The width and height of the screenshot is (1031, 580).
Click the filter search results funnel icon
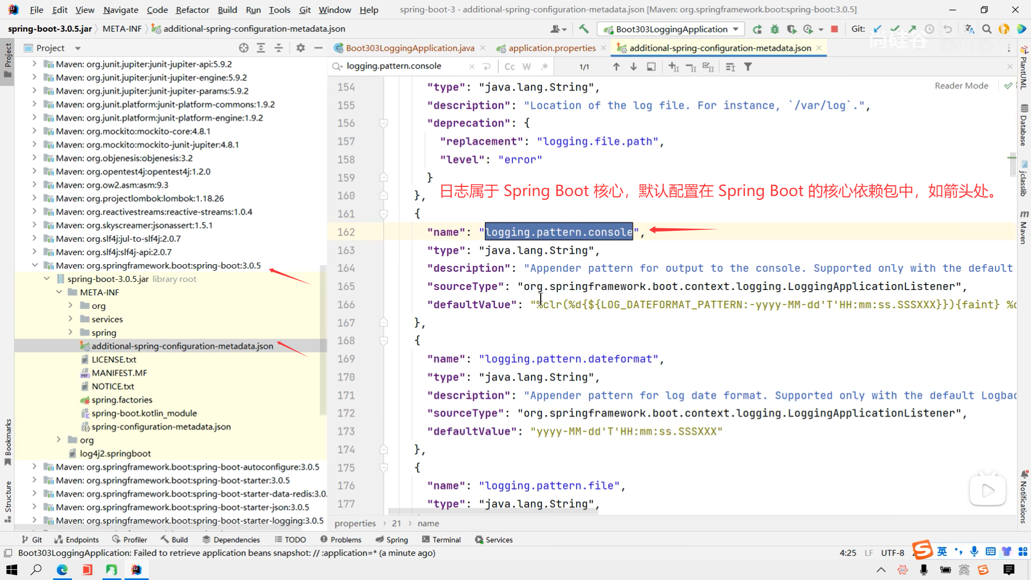point(748,67)
